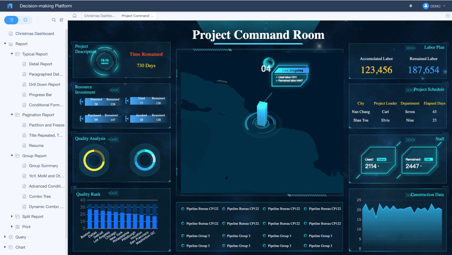Switch to the Christmas Dashboard tab

pyautogui.click(x=100, y=15)
